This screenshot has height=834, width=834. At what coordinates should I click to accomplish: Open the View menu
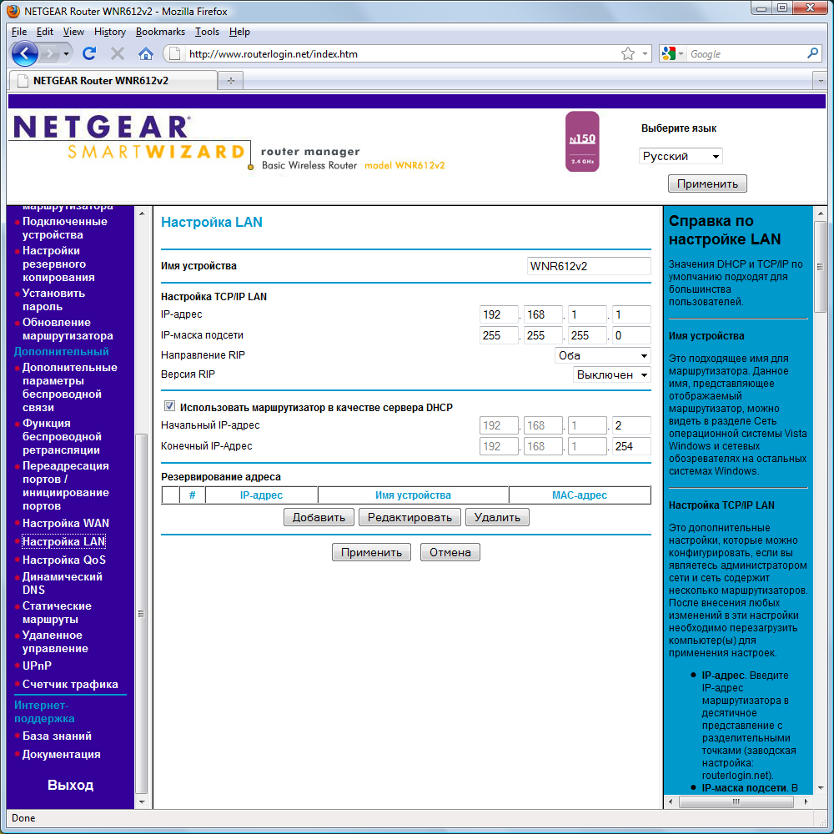coord(73,32)
